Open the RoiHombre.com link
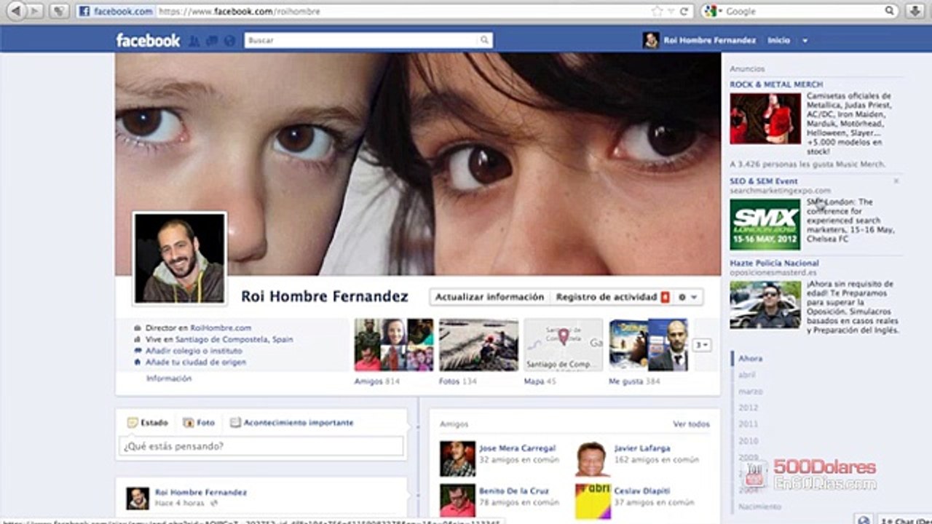This screenshot has width=932, height=524. pyautogui.click(x=221, y=328)
